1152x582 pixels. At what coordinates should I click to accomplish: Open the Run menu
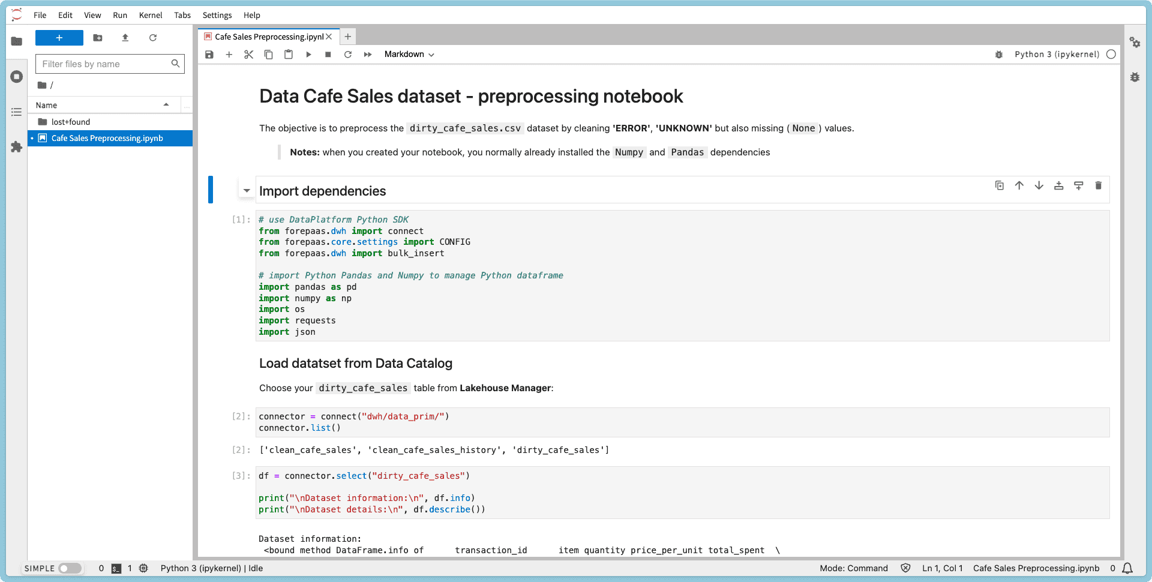tap(120, 15)
